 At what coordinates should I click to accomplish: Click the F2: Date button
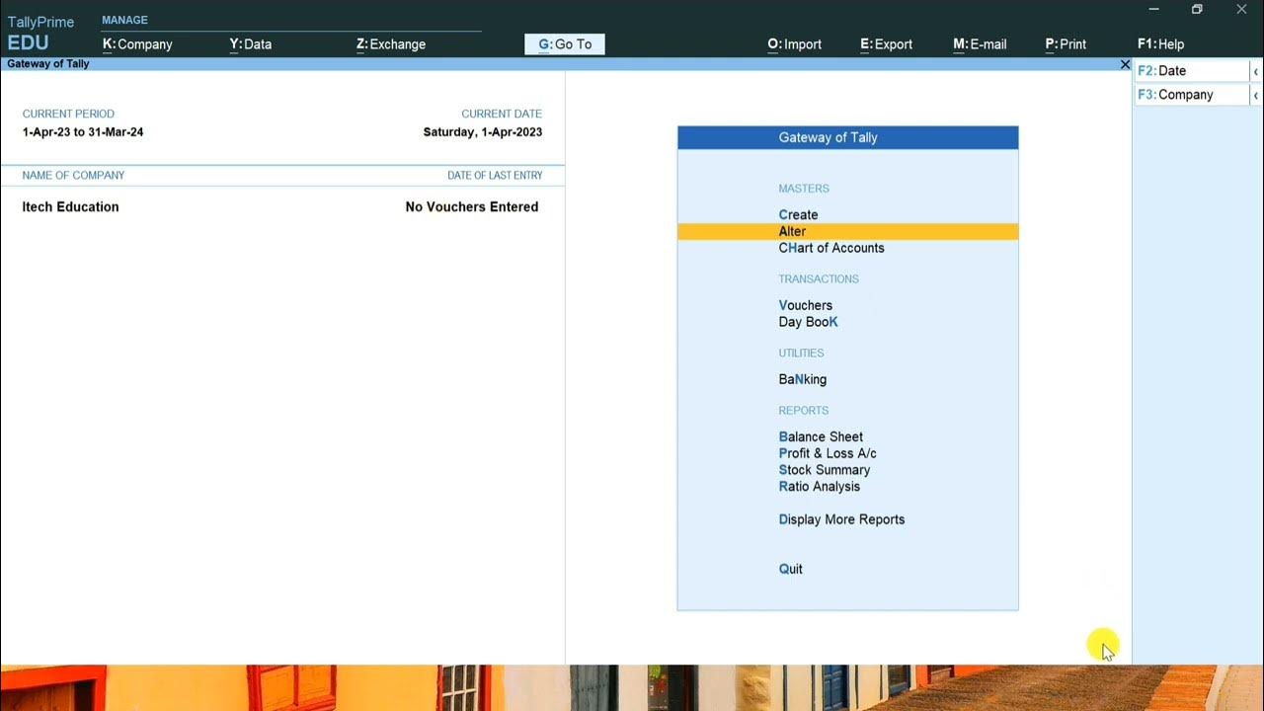[1192, 71]
